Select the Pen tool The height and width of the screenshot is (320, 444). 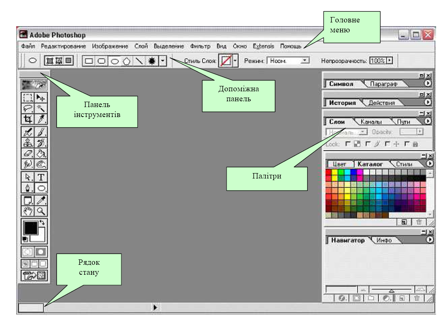(28, 188)
